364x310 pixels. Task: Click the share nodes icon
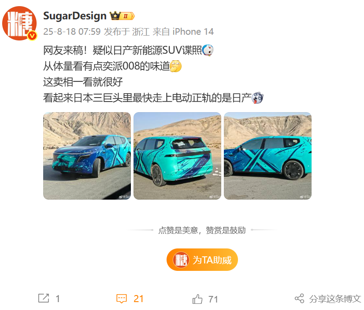pyautogui.click(x=299, y=299)
